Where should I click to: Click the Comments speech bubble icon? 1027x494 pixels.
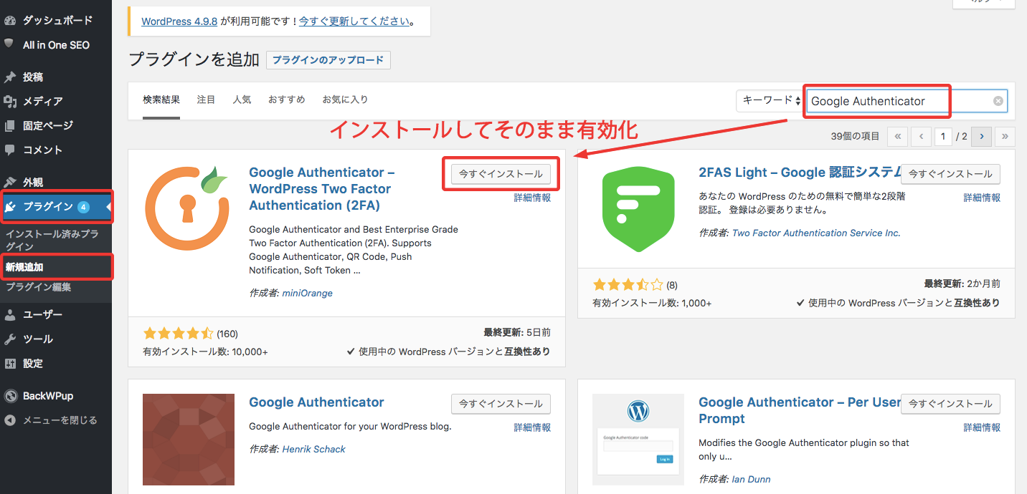point(9,150)
